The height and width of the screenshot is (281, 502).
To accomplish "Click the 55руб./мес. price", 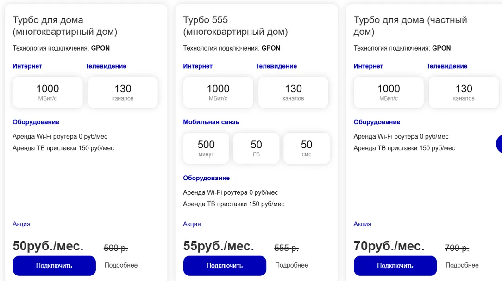I will [218, 246].
